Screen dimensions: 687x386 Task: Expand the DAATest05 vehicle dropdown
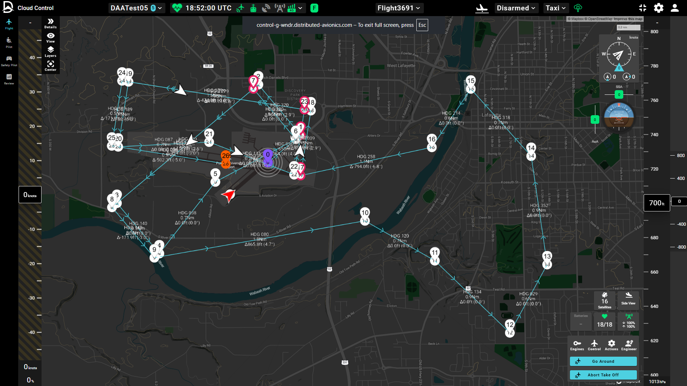click(x=136, y=8)
